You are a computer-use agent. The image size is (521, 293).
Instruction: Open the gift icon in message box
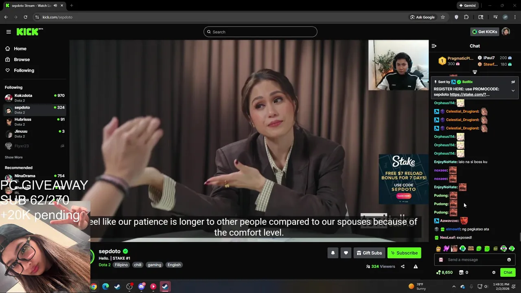[441, 260]
